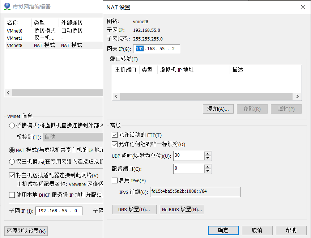Enable 使用本地 DHCP 服务 checkbox

click(x=12, y=195)
